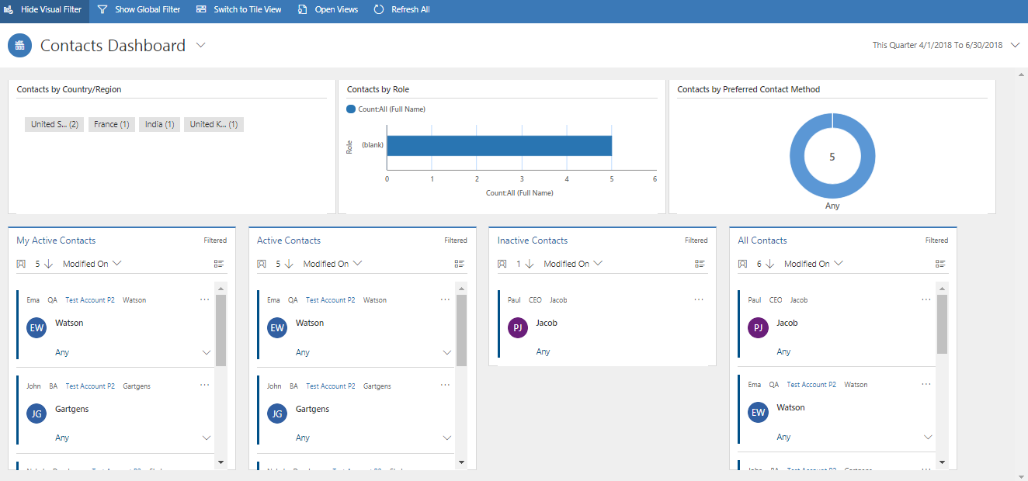
Task: Click list view icon in All Contacts stream
Action: pyautogui.click(x=940, y=264)
